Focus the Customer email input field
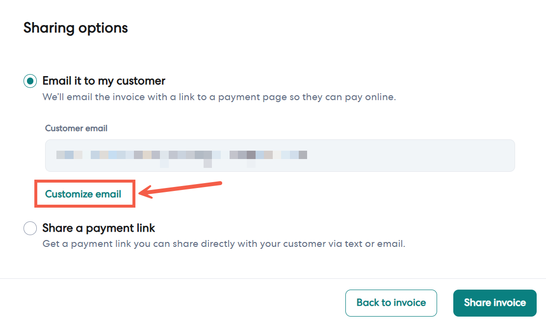The image size is (546, 322). [280, 155]
